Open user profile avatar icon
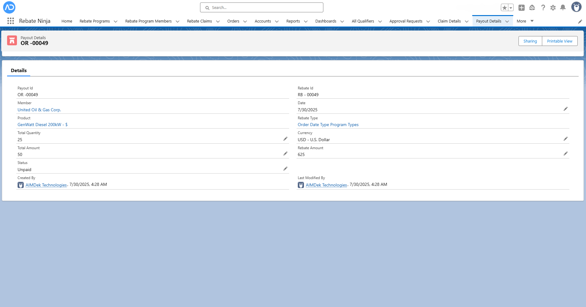Image resolution: width=586 pixels, height=307 pixels. (x=576, y=7)
